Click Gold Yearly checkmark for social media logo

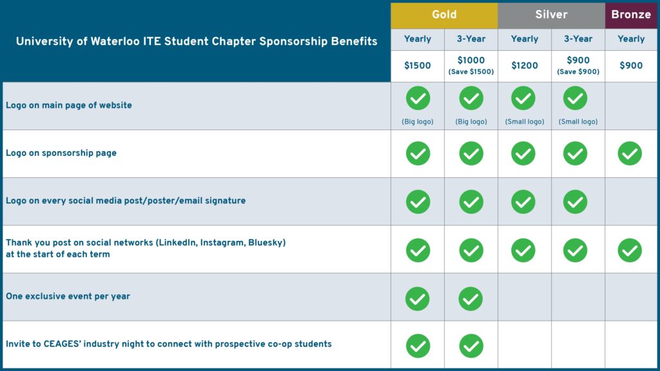pyautogui.click(x=418, y=202)
